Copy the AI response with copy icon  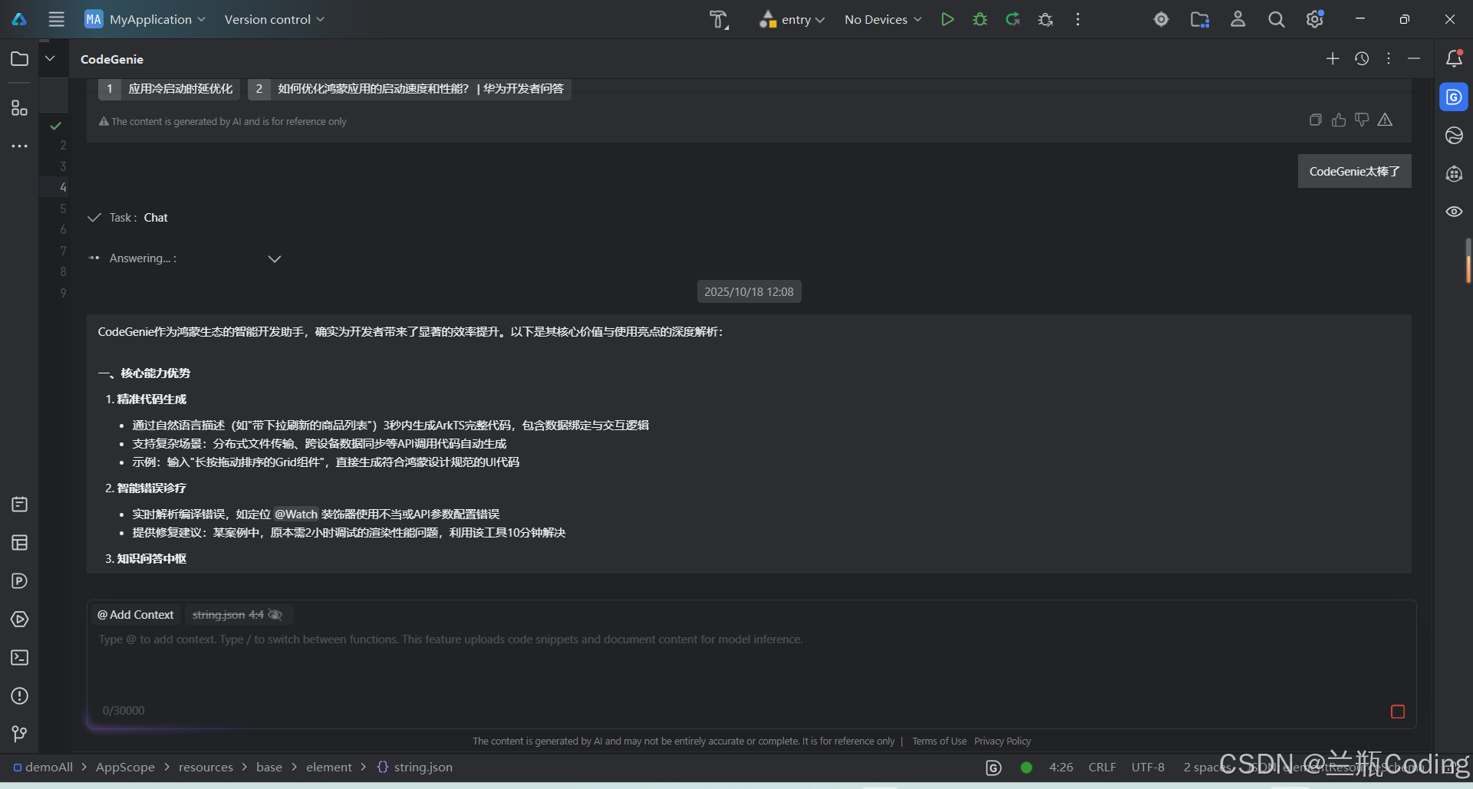1316,120
